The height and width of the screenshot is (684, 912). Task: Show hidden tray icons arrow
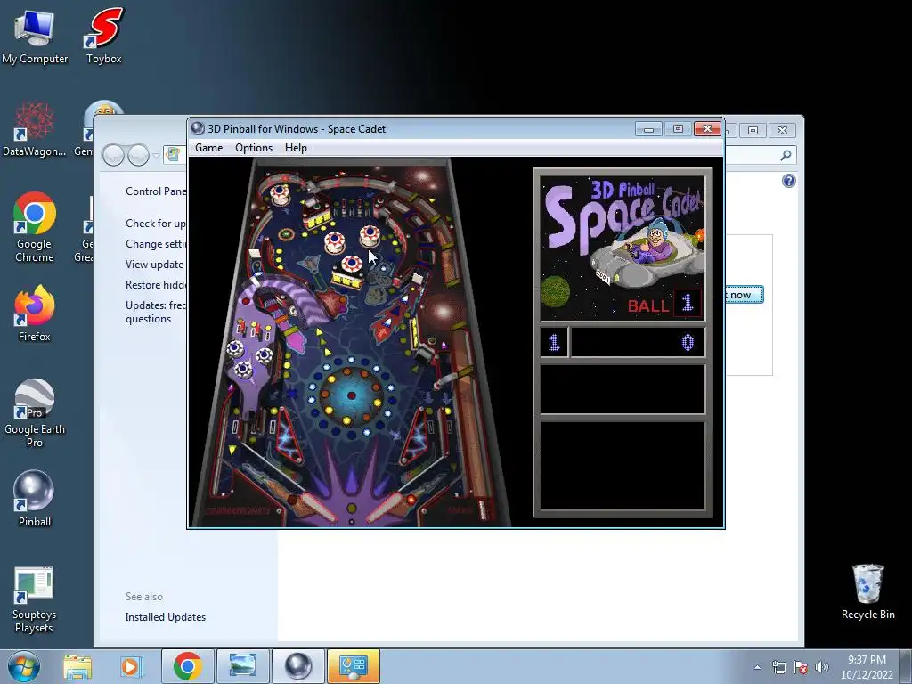point(757,667)
